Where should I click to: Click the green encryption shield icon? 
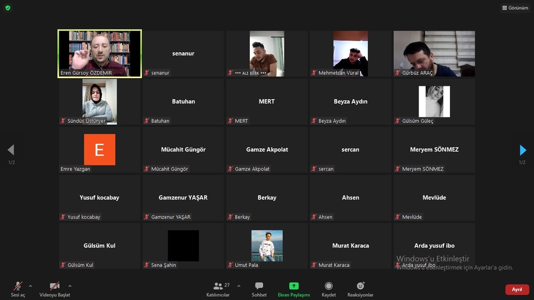pyautogui.click(x=8, y=8)
